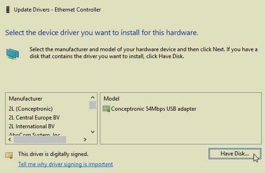
Task: Click the manufacturer list scroll up arrow
Action: coord(92,97)
